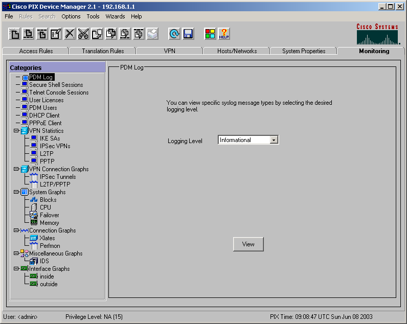Select PDM Users in the tree
The height and width of the screenshot is (324, 407).
point(43,108)
